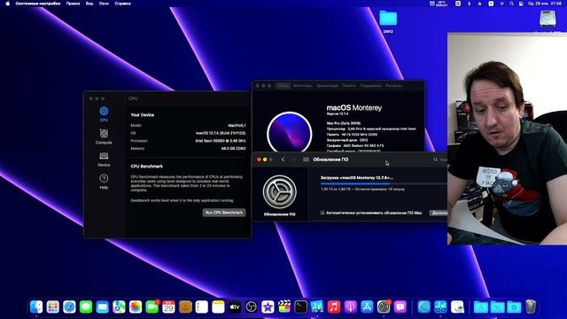Show all preferences grid in System Preferences
This screenshot has height=319, width=567.
coord(306,159)
